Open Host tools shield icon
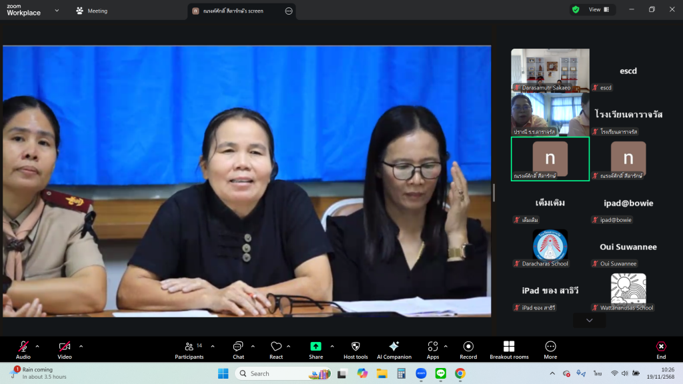Image resolution: width=683 pixels, height=384 pixels. 356,350
